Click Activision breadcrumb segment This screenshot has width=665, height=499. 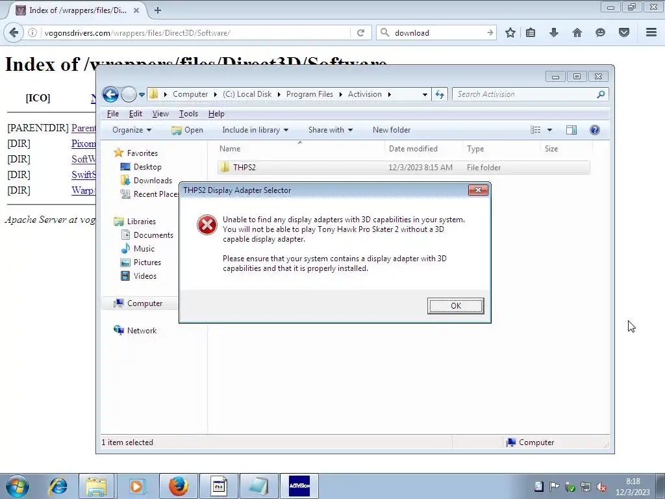(365, 94)
